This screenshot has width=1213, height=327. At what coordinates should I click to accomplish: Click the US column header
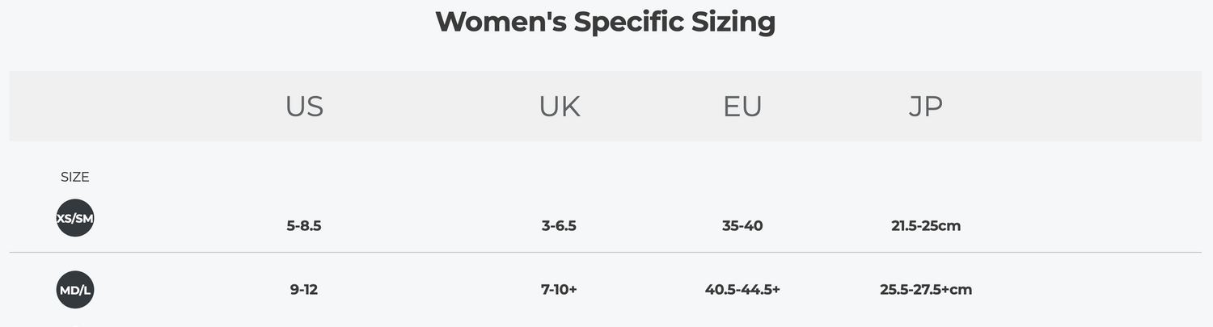(x=304, y=107)
